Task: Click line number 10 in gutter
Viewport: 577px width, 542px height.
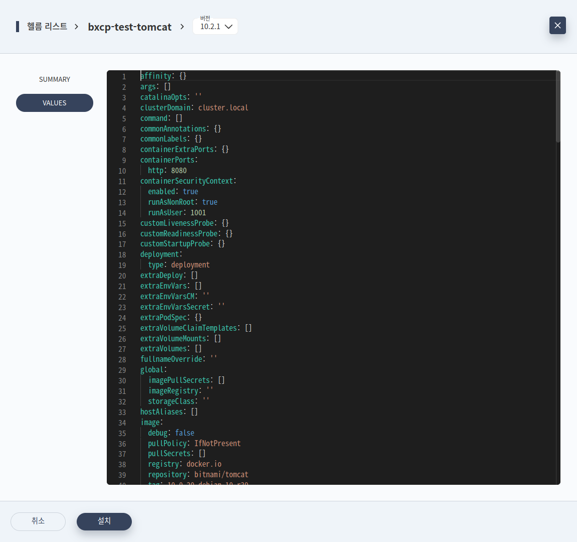Action: (122, 171)
